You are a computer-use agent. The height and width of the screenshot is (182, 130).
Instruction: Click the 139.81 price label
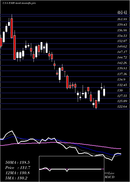(x=122, y=68)
